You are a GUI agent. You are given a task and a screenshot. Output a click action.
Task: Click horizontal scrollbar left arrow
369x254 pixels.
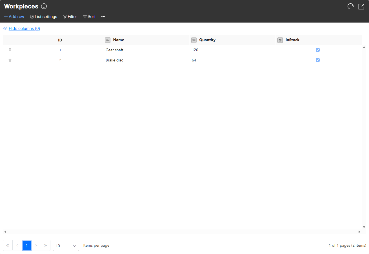pyautogui.click(x=5, y=232)
